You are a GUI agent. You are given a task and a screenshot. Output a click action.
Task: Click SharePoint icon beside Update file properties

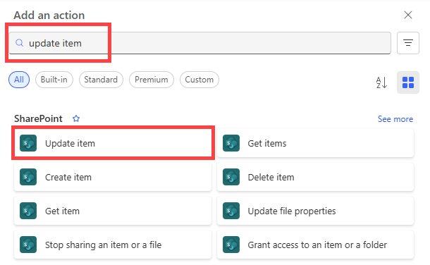pos(231,211)
